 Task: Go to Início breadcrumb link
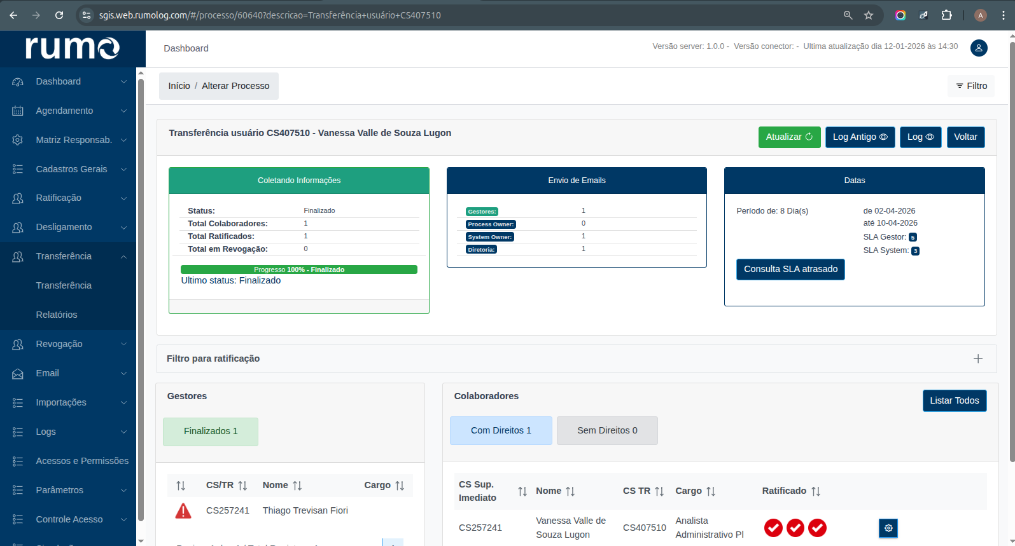pyautogui.click(x=179, y=86)
